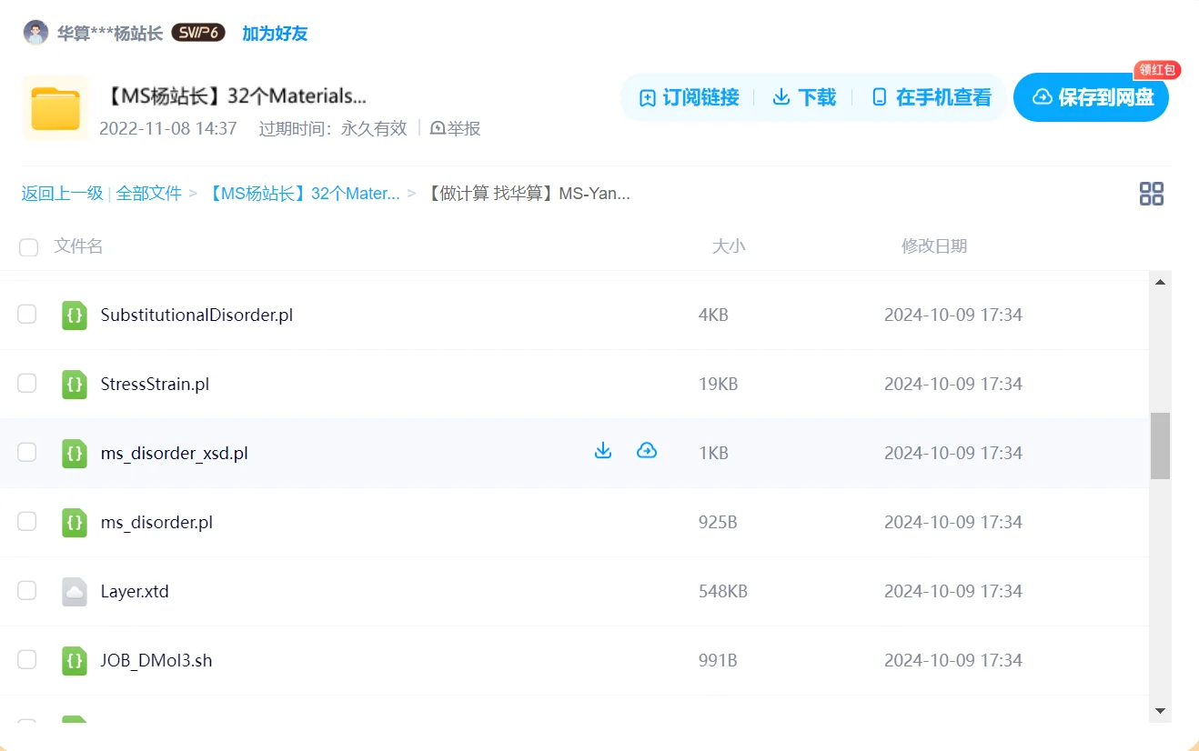This screenshot has height=751, width=1199.
Task: Click the 19KB size of StressStrain.pl
Action: click(x=718, y=384)
